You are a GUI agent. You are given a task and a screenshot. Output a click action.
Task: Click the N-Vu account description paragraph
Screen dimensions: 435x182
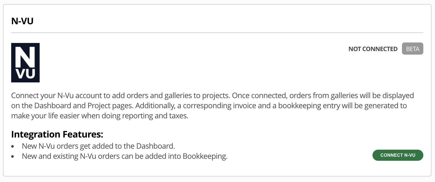(x=212, y=106)
